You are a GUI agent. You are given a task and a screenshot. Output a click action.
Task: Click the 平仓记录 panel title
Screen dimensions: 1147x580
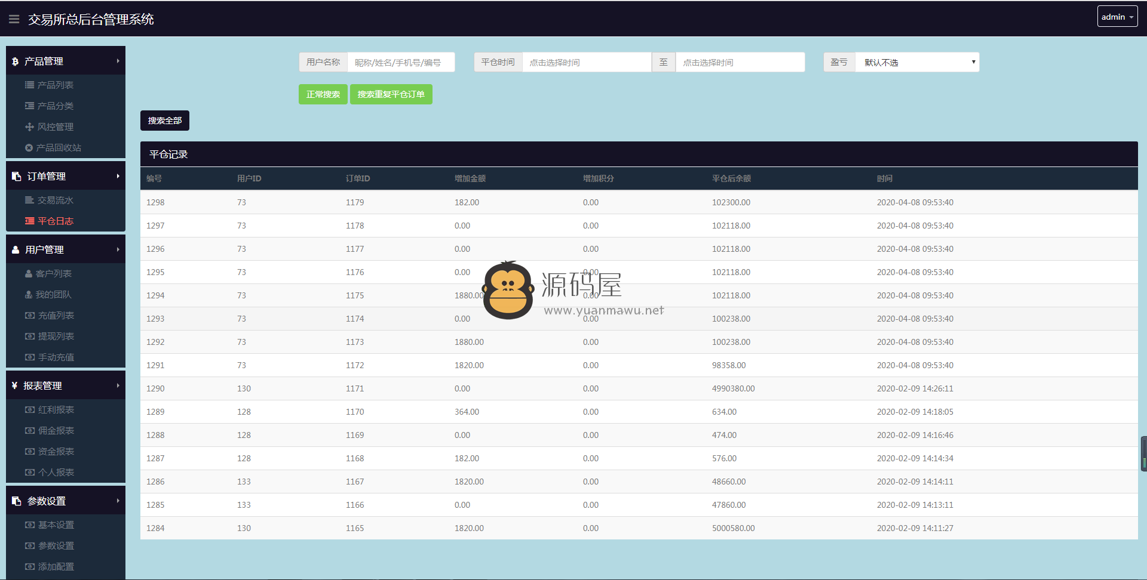click(168, 155)
